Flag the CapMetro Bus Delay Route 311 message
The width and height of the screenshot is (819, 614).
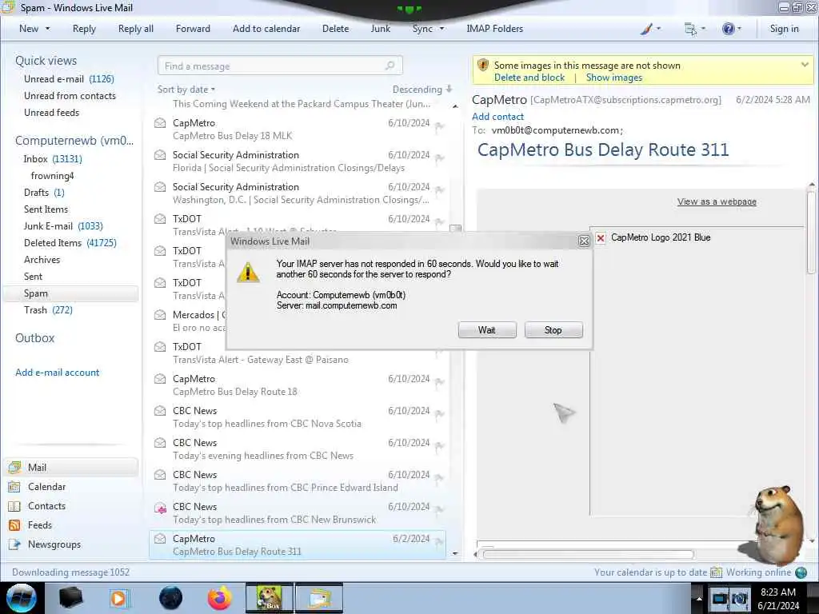pos(440,542)
